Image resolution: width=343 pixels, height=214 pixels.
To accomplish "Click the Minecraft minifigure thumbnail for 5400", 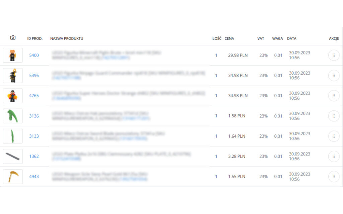I will click(13, 55).
